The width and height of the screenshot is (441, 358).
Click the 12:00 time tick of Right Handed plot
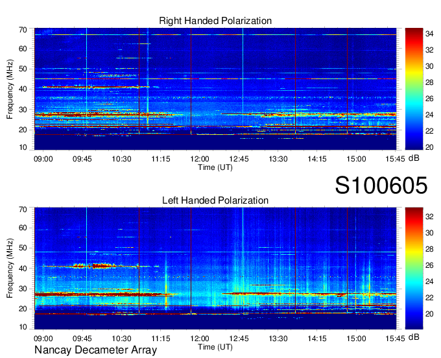pos(200,159)
